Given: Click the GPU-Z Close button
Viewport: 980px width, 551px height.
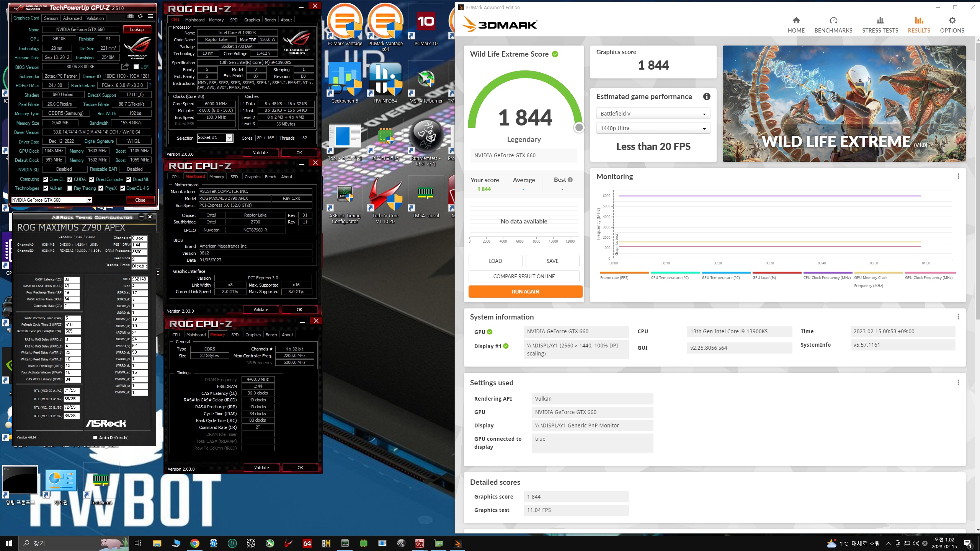Looking at the screenshot, I should pyautogui.click(x=140, y=200).
